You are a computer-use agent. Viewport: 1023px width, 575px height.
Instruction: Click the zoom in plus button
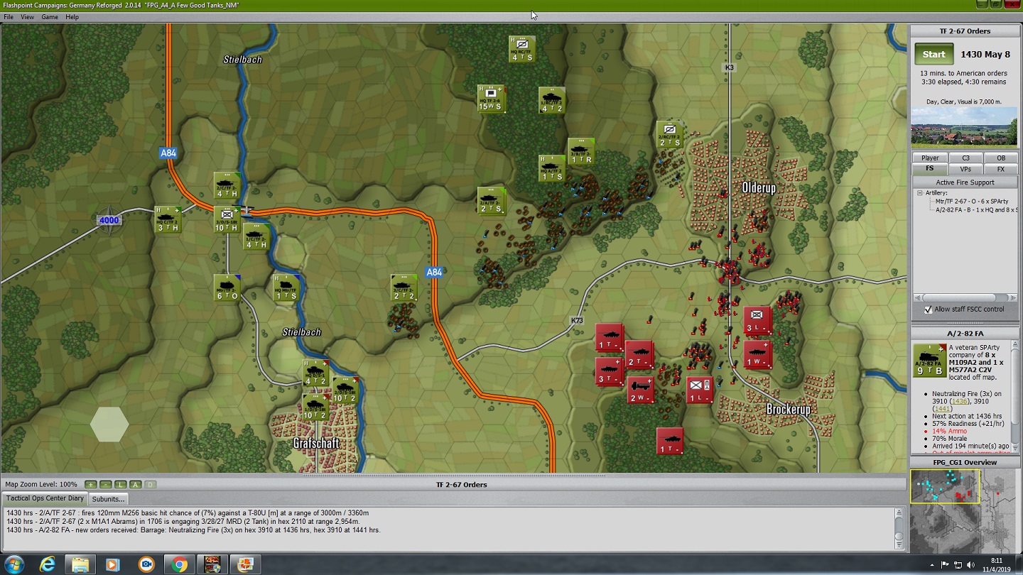coord(91,484)
